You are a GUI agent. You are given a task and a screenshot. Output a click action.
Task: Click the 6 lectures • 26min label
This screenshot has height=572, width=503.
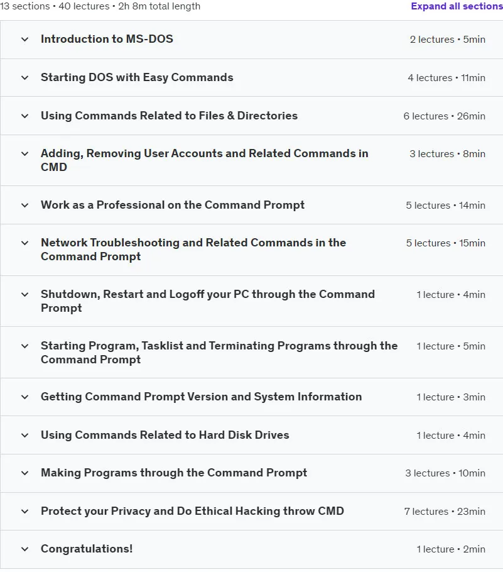pos(445,116)
